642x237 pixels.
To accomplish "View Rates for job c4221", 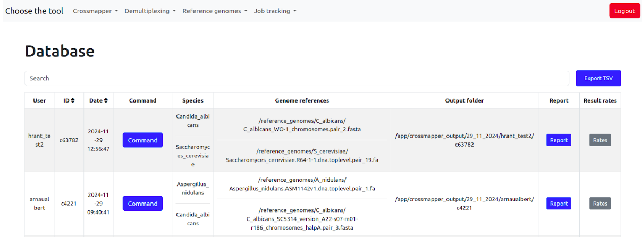I will click(599, 204).
